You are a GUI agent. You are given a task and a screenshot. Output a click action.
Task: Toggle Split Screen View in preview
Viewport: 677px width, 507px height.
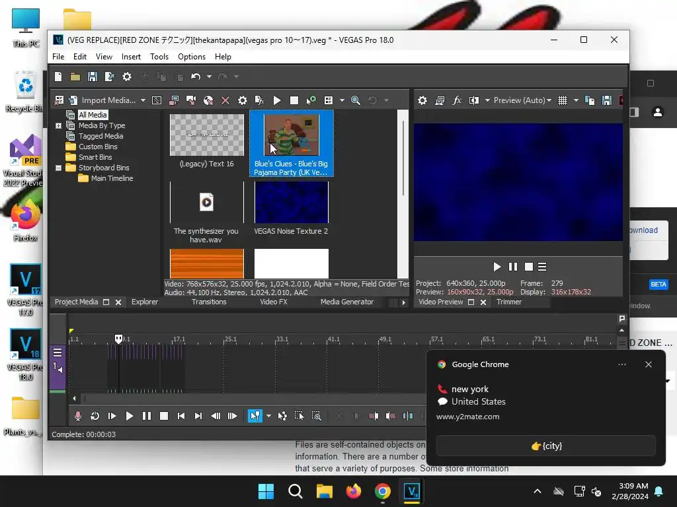[474, 100]
